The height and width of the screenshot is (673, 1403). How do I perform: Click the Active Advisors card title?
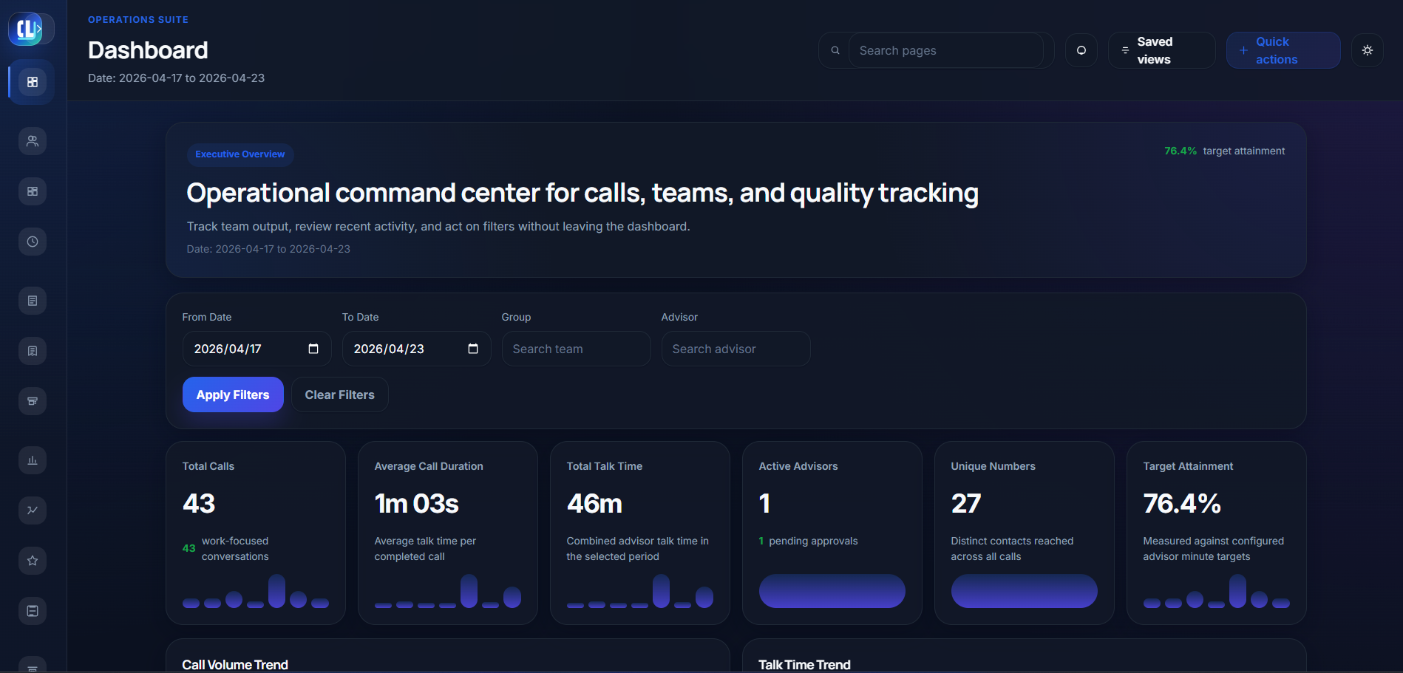click(x=798, y=466)
